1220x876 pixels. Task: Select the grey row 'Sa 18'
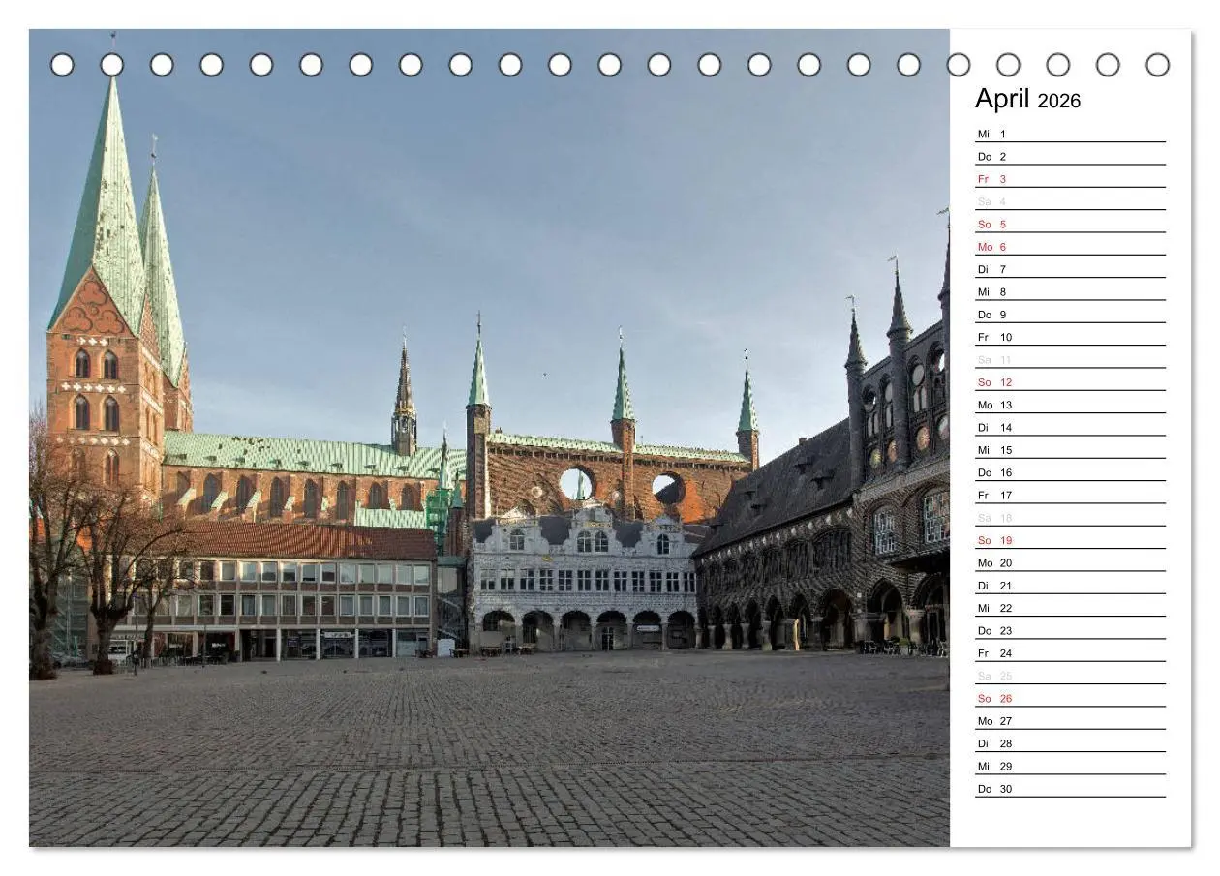pyautogui.click(x=1070, y=518)
